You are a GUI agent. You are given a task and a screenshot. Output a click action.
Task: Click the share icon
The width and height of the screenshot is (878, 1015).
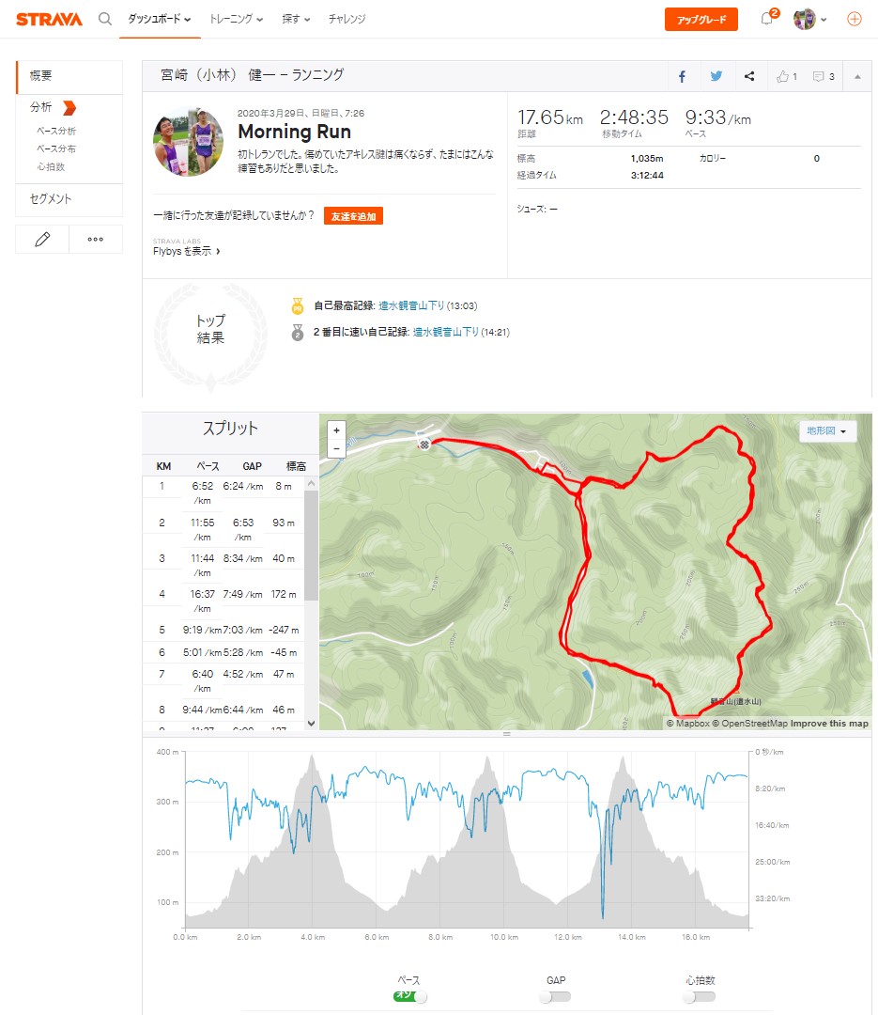[x=749, y=76]
